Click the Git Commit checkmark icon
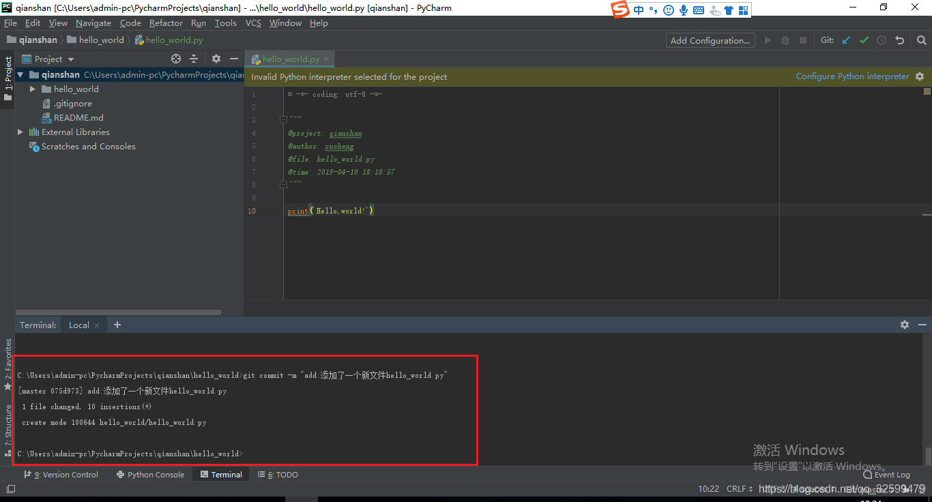The width and height of the screenshot is (932, 502). click(x=864, y=40)
